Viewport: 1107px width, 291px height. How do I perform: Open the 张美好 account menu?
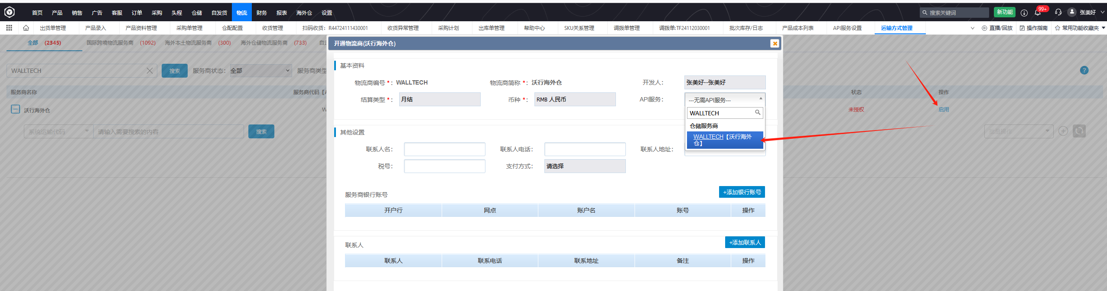pos(1092,13)
